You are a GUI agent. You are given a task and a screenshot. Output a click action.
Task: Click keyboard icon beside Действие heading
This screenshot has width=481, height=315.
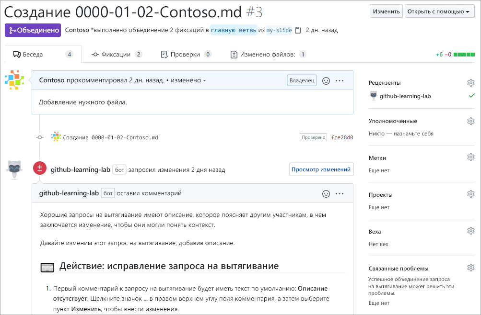pos(47,267)
